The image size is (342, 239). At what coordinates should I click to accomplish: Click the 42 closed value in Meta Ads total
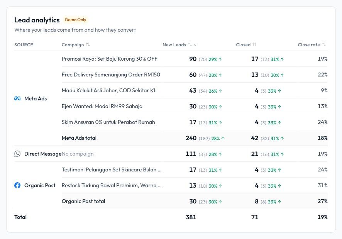(255, 138)
